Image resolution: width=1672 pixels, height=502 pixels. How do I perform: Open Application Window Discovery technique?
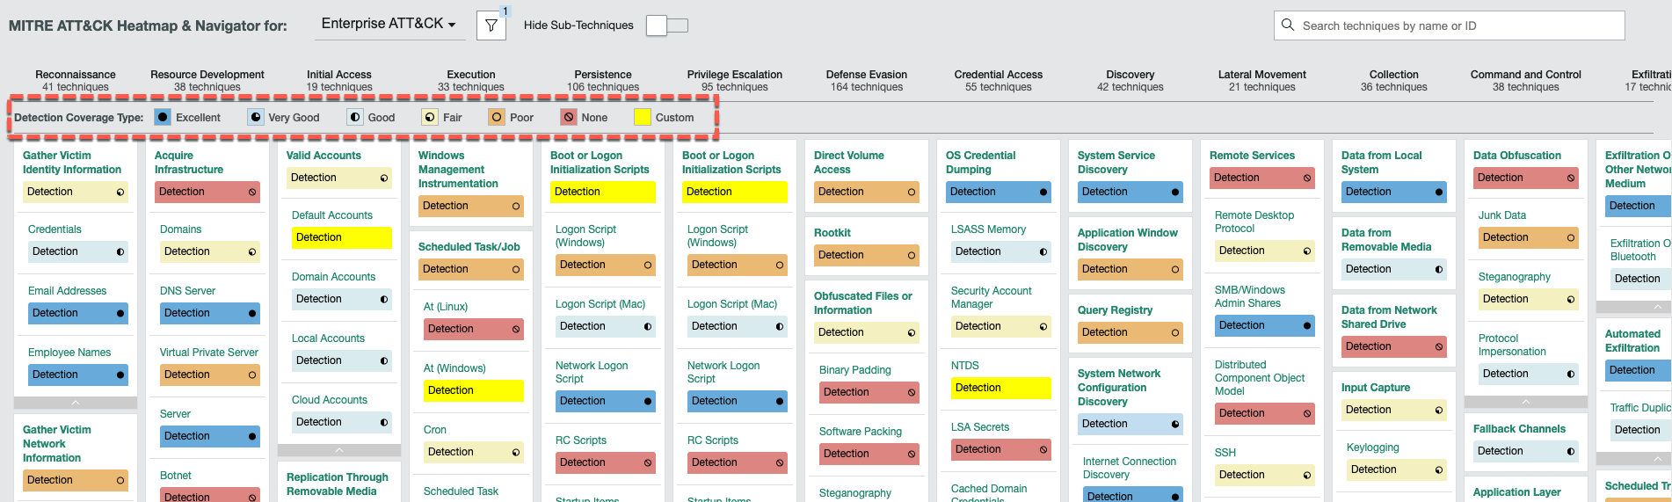[x=1128, y=240]
